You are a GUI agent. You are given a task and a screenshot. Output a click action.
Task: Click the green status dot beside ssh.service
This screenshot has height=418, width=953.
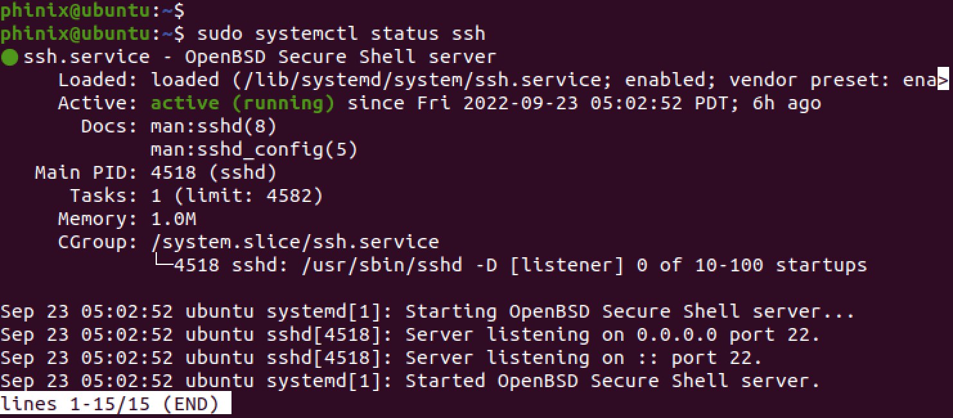pyautogui.click(x=9, y=57)
